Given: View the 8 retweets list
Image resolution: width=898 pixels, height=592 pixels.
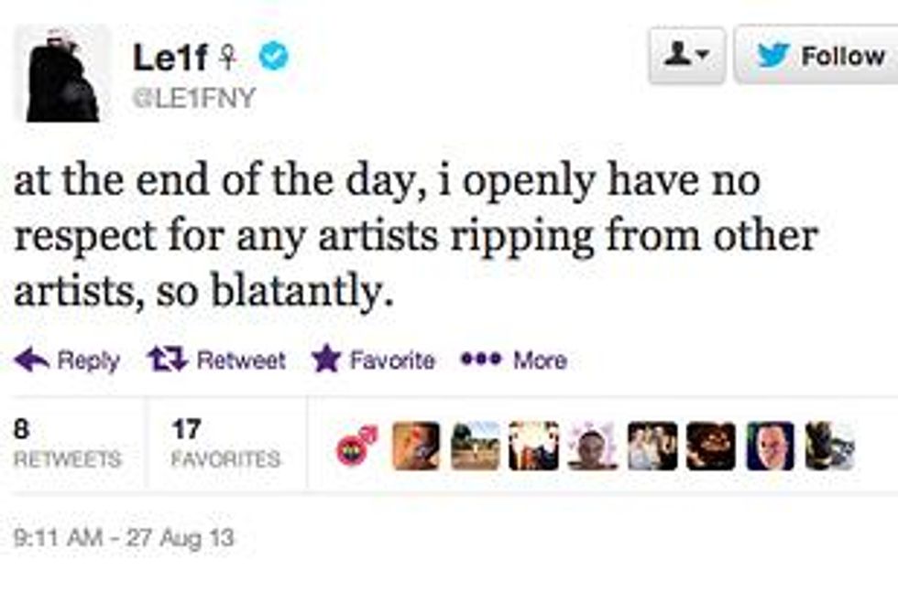Looking at the screenshot, I should pos(68,444).
